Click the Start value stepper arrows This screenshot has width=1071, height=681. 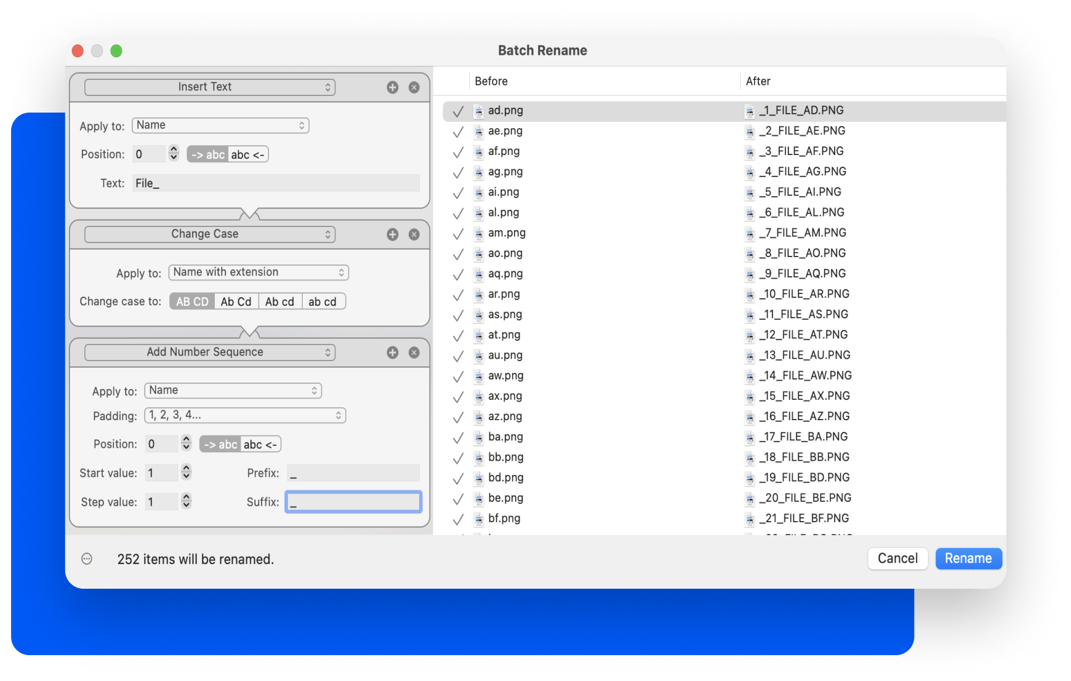point(186,472)
